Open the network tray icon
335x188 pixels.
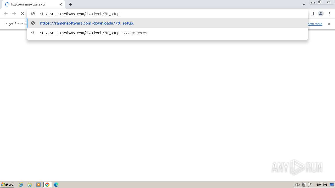(x=304, y=185)
